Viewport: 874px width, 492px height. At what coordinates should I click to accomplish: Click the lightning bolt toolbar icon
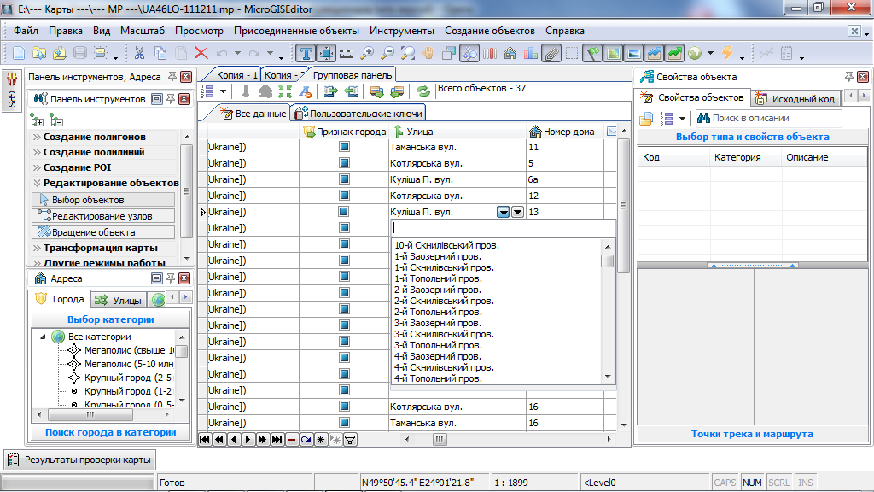[727, 53]
